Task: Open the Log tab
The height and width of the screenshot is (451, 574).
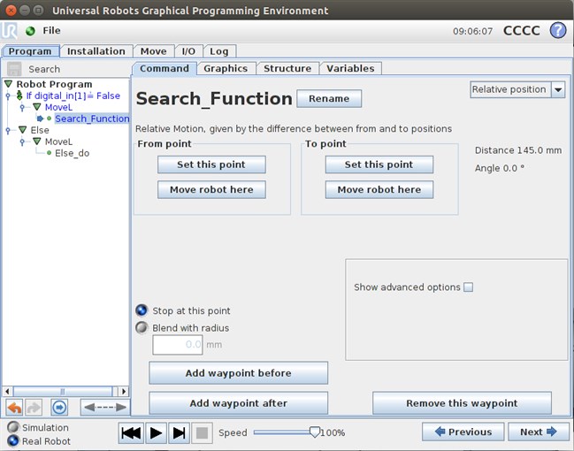Action: pos(219,51)
